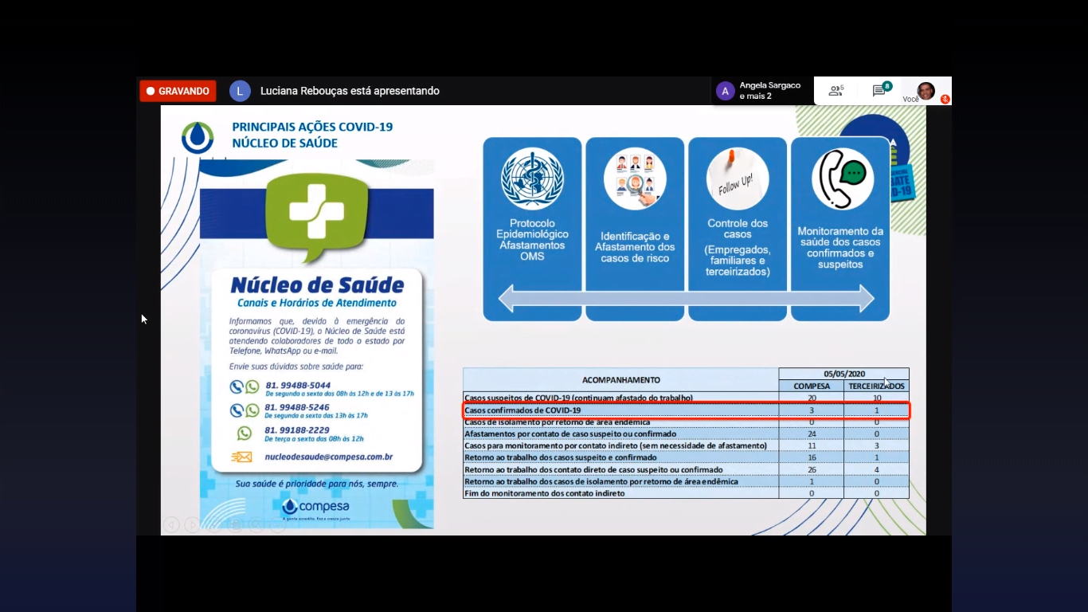Click the Compesa water drop logo at top left
Image resolution: width=1088 pixels, height=612 pixels.
coord(198,136)
